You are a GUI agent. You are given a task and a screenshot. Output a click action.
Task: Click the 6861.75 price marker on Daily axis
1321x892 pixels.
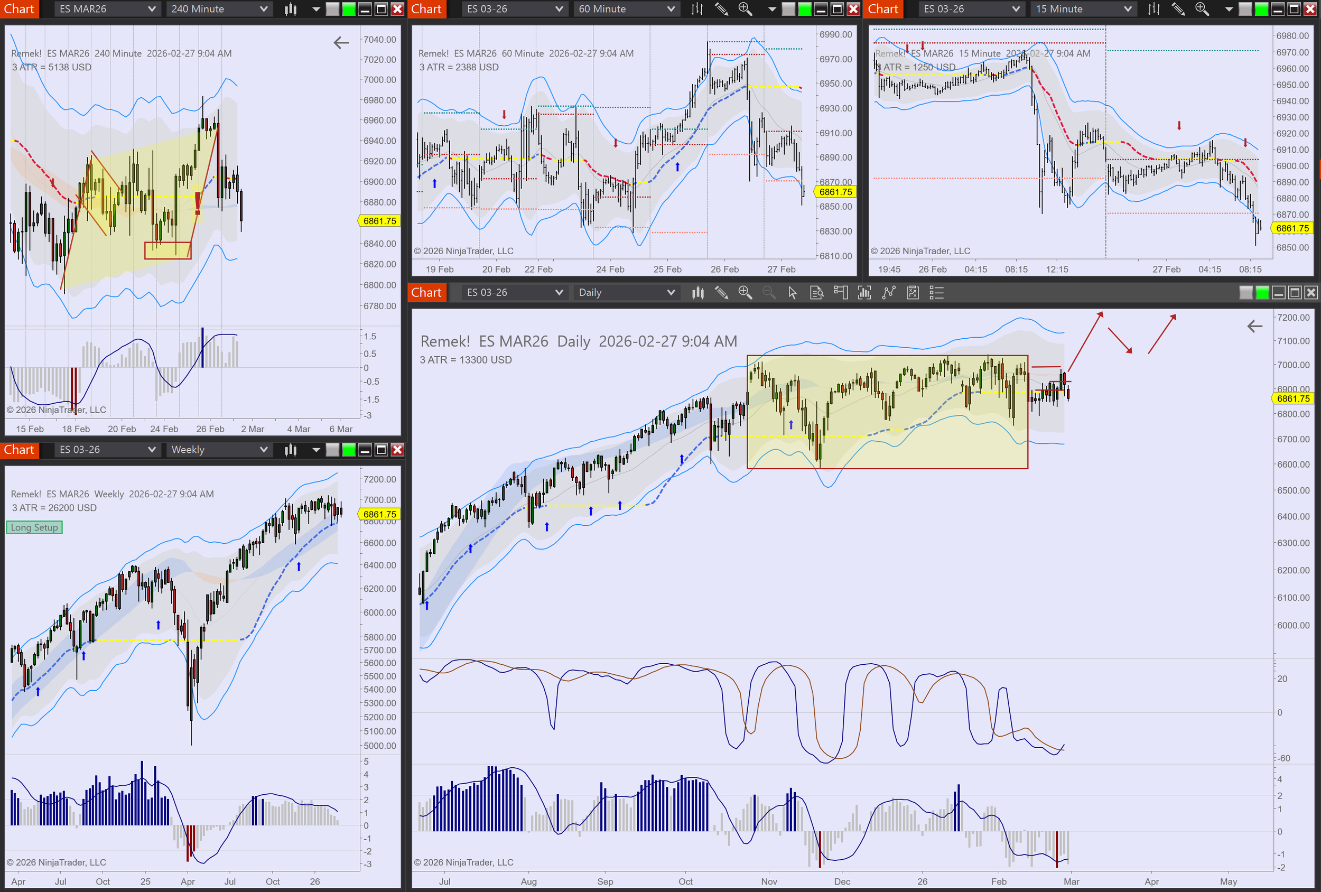pyautogui.click(x=1292, y=398)
